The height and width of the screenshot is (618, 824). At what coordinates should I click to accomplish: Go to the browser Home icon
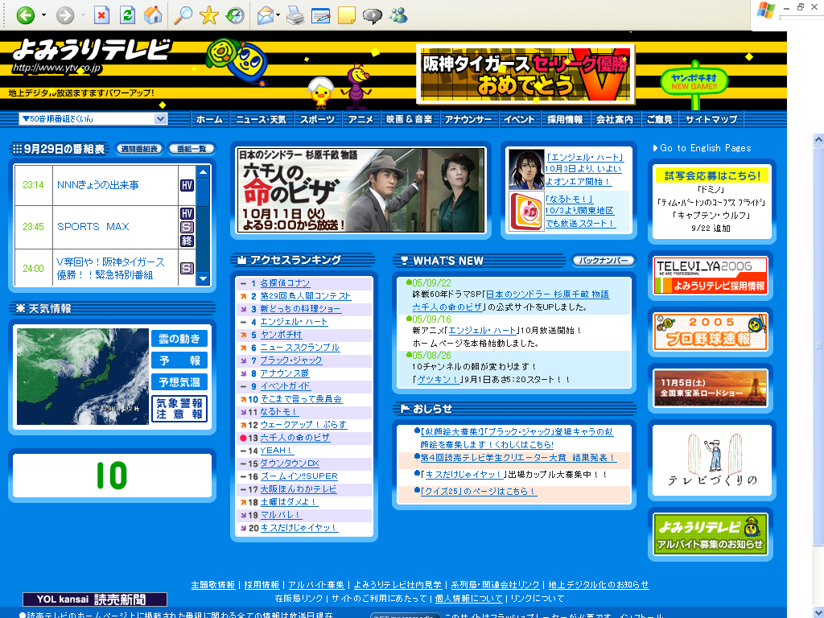click(x=152, y=14)
